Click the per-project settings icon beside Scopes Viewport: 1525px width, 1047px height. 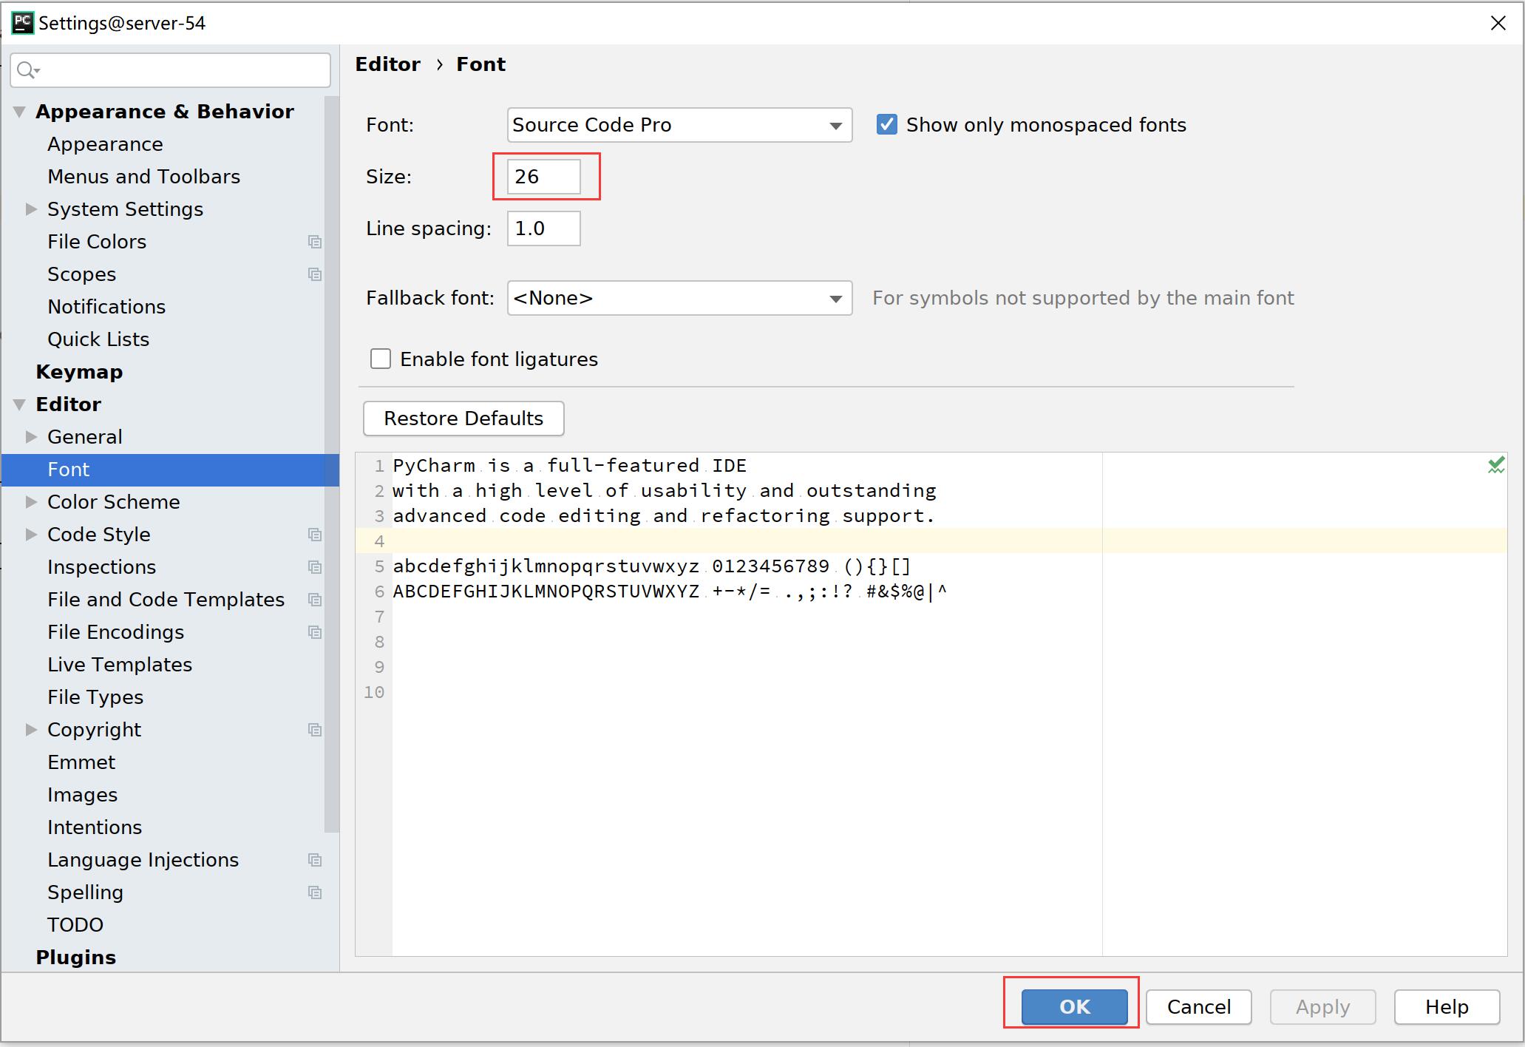pos(314,274)
